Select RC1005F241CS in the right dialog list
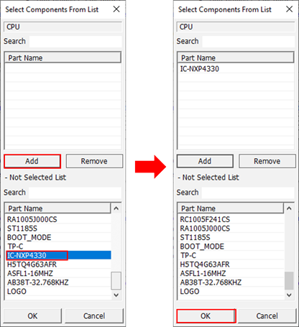This screenshot has height=327, width=299. click(x=231, y=219)
